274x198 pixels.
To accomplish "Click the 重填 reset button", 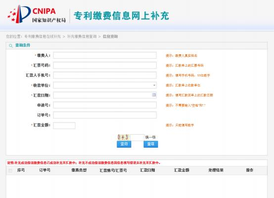I will 151,144.
